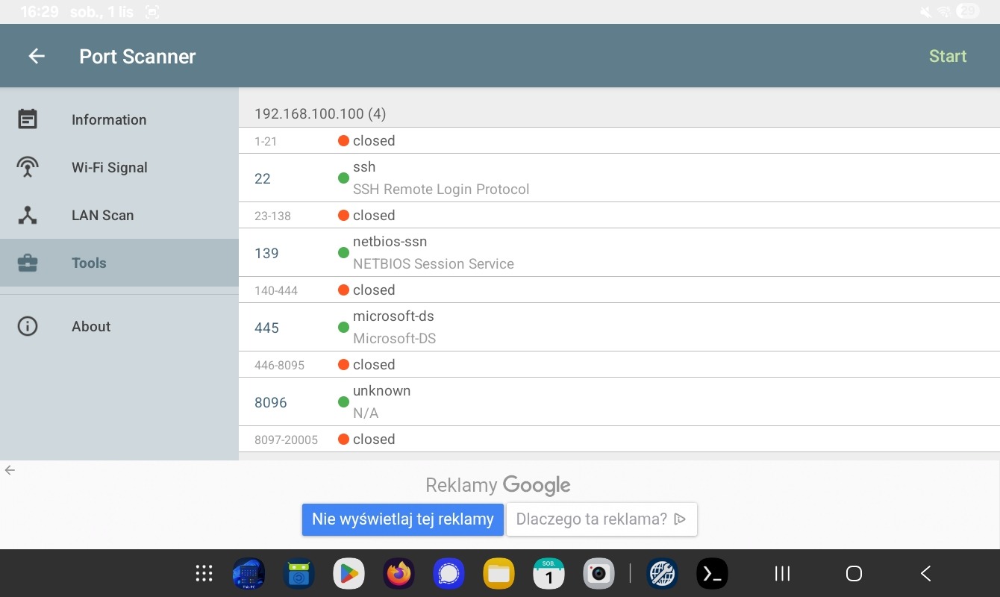Tap the port 445 microsoft-ds entry
Screen dimensions: 1000x597
(618, 328)
